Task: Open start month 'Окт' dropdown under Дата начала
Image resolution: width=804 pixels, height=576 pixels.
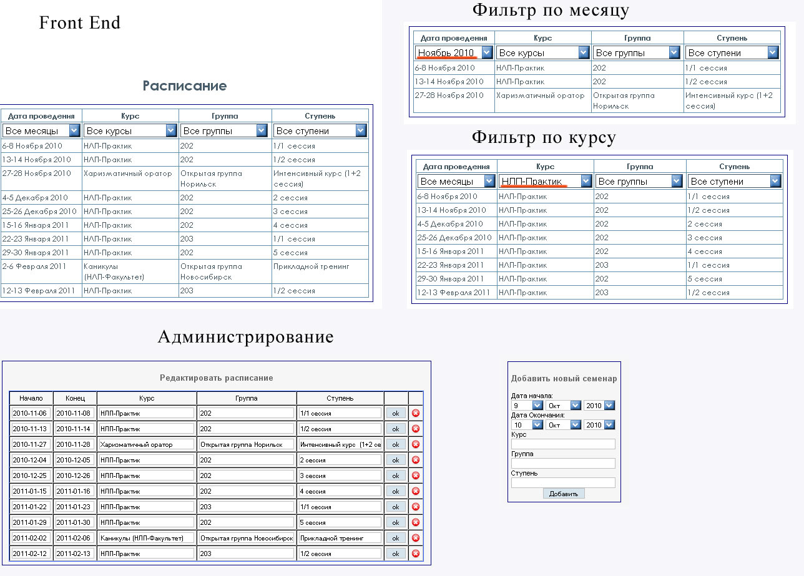Action: tap(563, 406)
